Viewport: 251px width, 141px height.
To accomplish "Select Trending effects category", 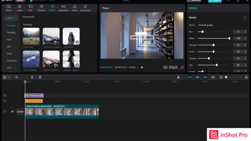I will point(11,33).
